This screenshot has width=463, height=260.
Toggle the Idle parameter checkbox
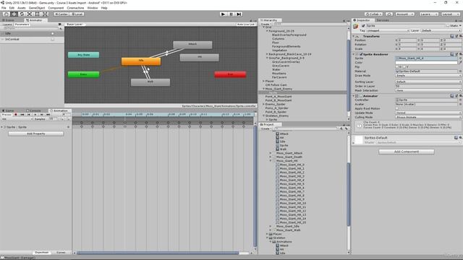pyautogui.click(x=53, y=34)
